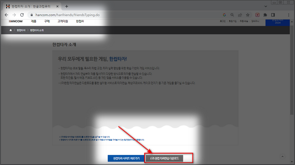
Task: Click the 한컴타자 사이트 바로가기 button
Action: click(x=126, y=158)
